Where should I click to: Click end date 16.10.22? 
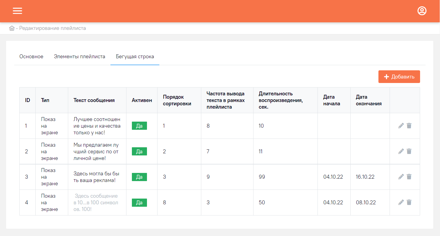pos(365,177)
